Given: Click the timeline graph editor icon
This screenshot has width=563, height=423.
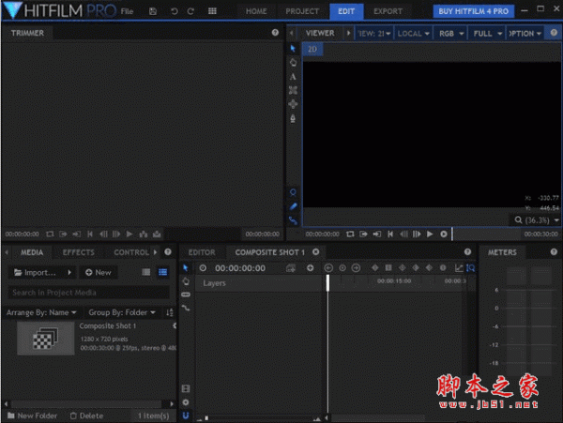Looking at the screenshot, I should click(459, 268).
